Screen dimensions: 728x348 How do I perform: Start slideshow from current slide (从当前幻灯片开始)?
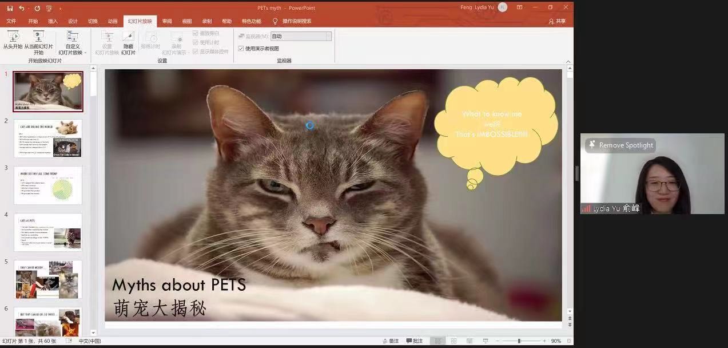click(38, 41)
